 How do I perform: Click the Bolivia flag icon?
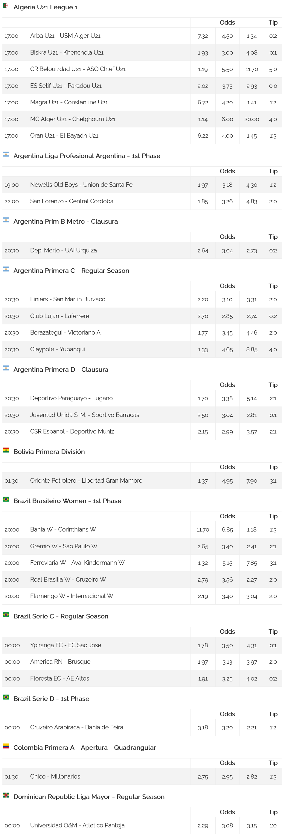coord(6,450)
